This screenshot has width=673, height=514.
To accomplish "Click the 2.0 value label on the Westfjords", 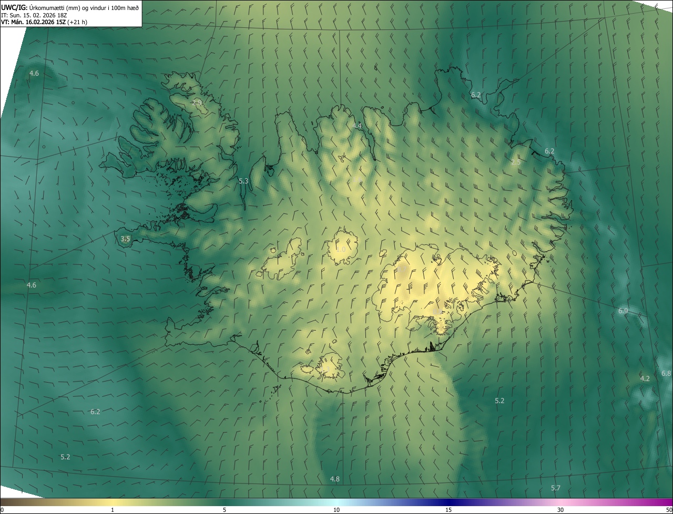I will tap(197, 102).
